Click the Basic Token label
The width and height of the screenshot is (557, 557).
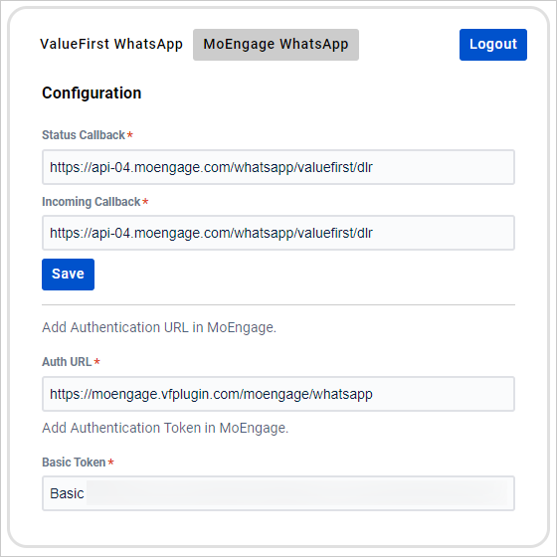(74, 463)
